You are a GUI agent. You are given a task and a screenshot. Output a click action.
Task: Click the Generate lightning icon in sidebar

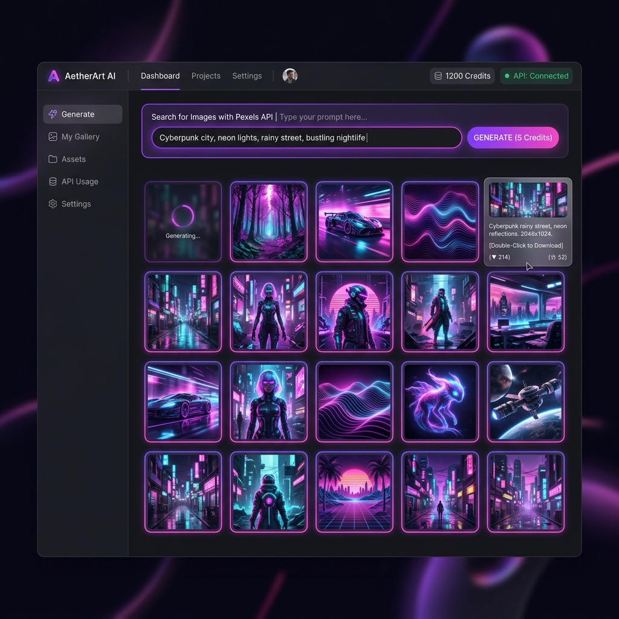click(53, 114)
